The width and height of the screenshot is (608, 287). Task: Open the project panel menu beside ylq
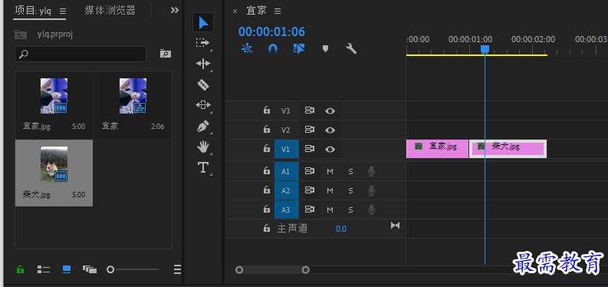click(x=63, y=12)
